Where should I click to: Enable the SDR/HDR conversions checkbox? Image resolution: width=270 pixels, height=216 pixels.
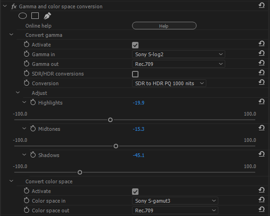click(135, 74)
